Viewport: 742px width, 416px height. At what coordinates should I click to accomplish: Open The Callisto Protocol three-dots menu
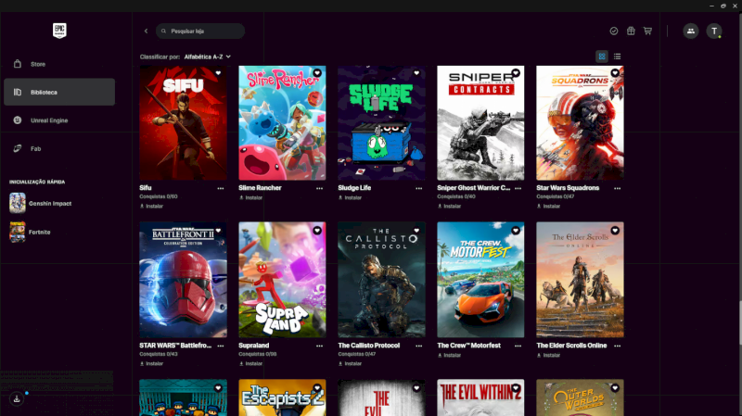point(419,346)
